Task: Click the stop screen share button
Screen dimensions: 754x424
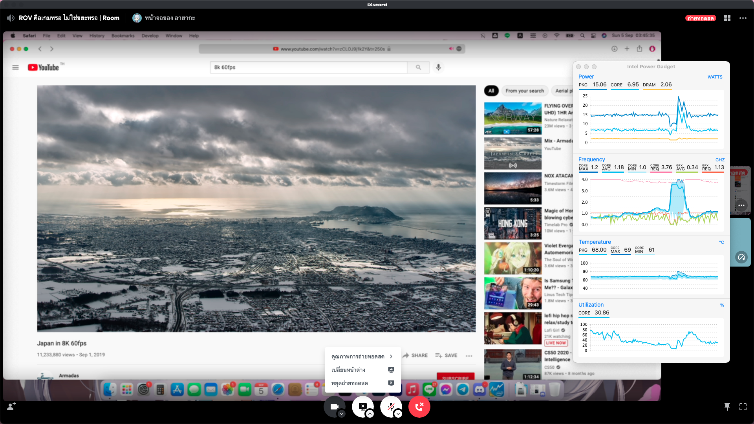Action: 363,407
